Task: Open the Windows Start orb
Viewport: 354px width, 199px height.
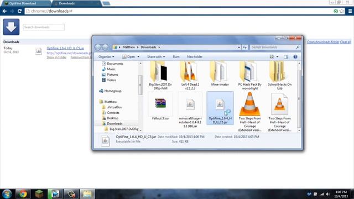Action: 7,194
